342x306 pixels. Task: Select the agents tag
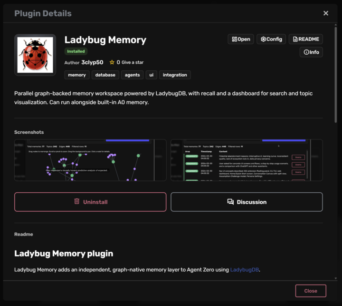click(132, 75)
